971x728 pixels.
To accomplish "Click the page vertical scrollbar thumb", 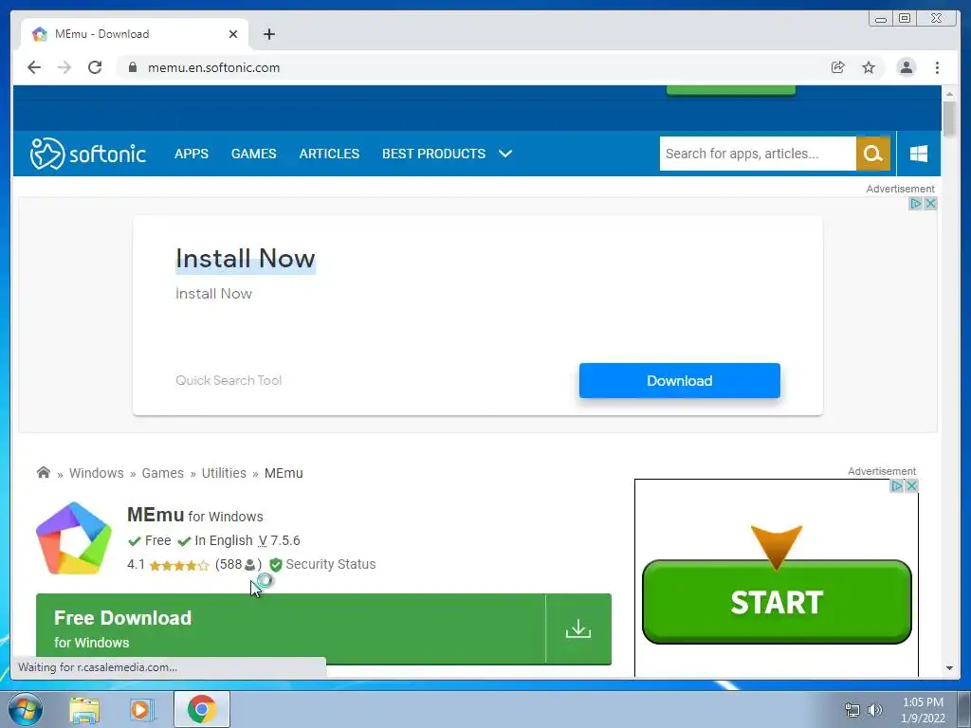I will 949,118.
